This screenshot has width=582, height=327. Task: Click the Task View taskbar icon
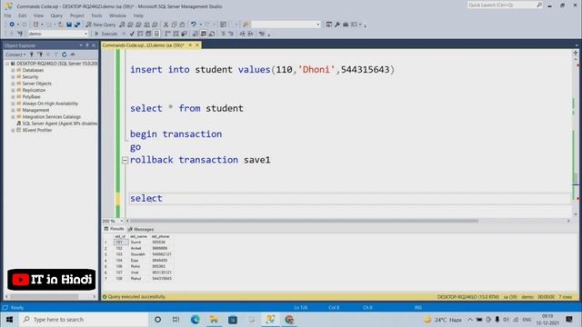click(176, 319)
